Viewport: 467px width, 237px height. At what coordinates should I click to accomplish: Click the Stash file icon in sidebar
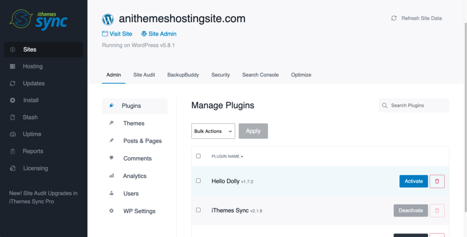pyautogui.click(x=13, y=117)
